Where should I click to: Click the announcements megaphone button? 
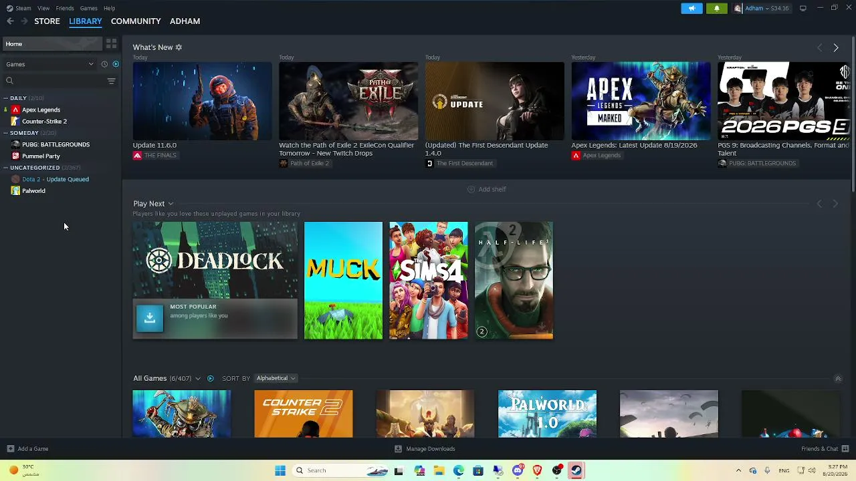tap(691, 8)
